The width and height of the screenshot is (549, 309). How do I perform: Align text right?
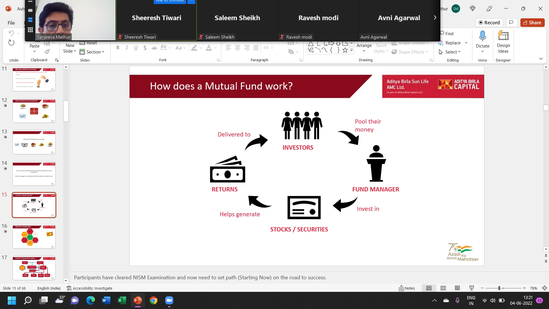coord(247,48)
